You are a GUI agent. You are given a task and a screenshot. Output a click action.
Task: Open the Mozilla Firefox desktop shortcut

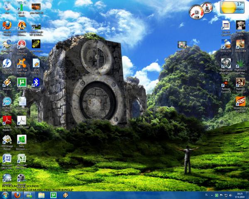[x=7, y=25]
